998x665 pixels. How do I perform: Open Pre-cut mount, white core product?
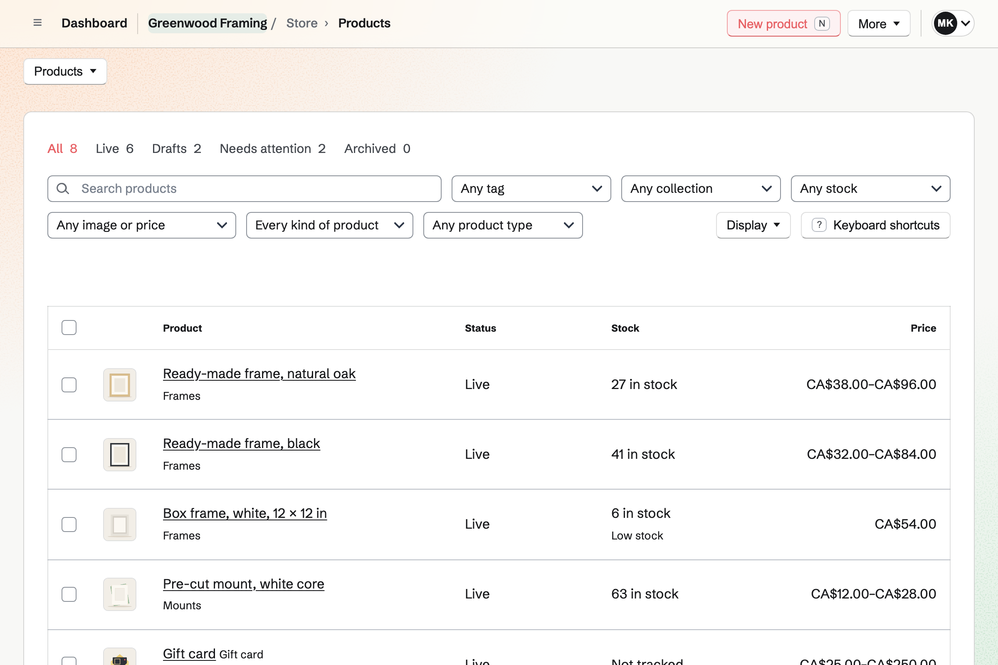[x=244, y=584]
